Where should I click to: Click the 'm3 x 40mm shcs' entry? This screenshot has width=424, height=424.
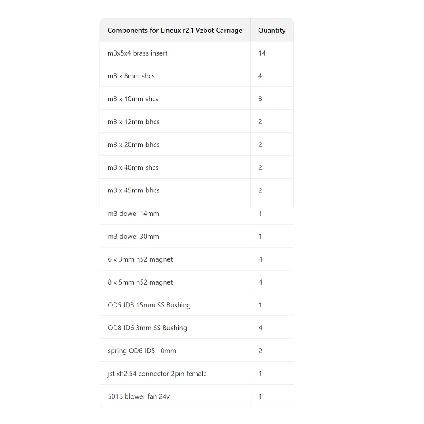point(133,167)
